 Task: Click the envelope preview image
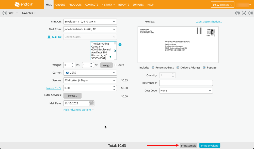pyautogui.click(x=178, y=45)
